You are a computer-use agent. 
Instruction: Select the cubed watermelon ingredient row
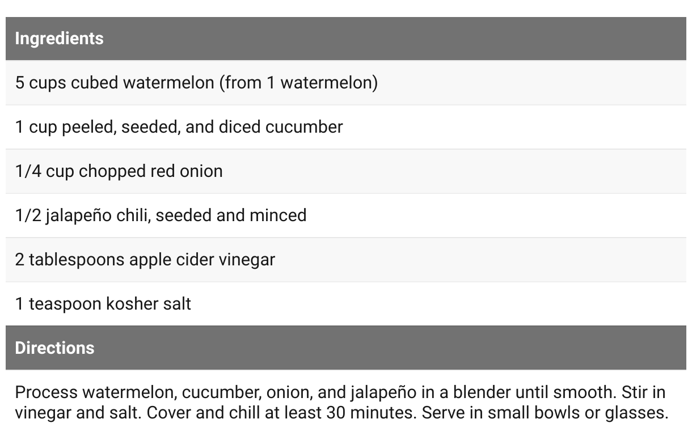pyautogui.click(x=196, y=83)
